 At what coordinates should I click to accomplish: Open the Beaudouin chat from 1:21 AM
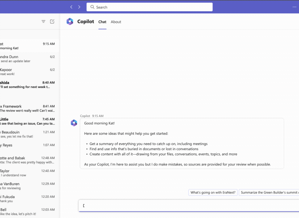(27, 134)
